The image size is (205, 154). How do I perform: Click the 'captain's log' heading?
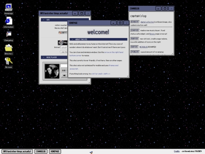138,16
